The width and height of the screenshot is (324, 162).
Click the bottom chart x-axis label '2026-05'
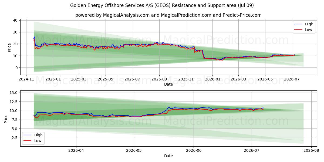(134, 151)
